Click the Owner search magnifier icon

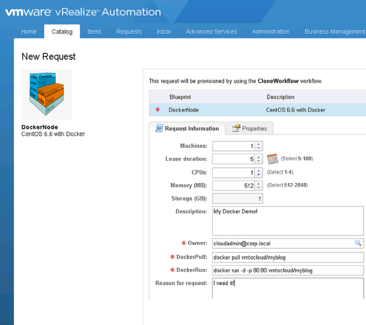(x=358, y=243)
